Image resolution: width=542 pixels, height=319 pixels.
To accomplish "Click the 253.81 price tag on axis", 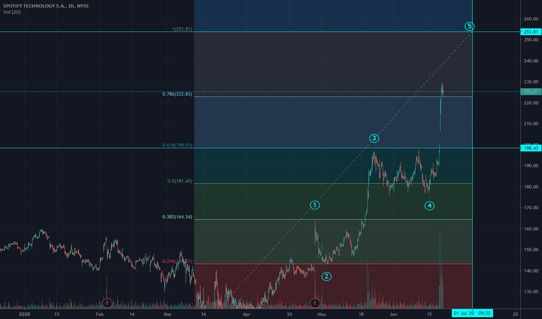I will (531, 32).
